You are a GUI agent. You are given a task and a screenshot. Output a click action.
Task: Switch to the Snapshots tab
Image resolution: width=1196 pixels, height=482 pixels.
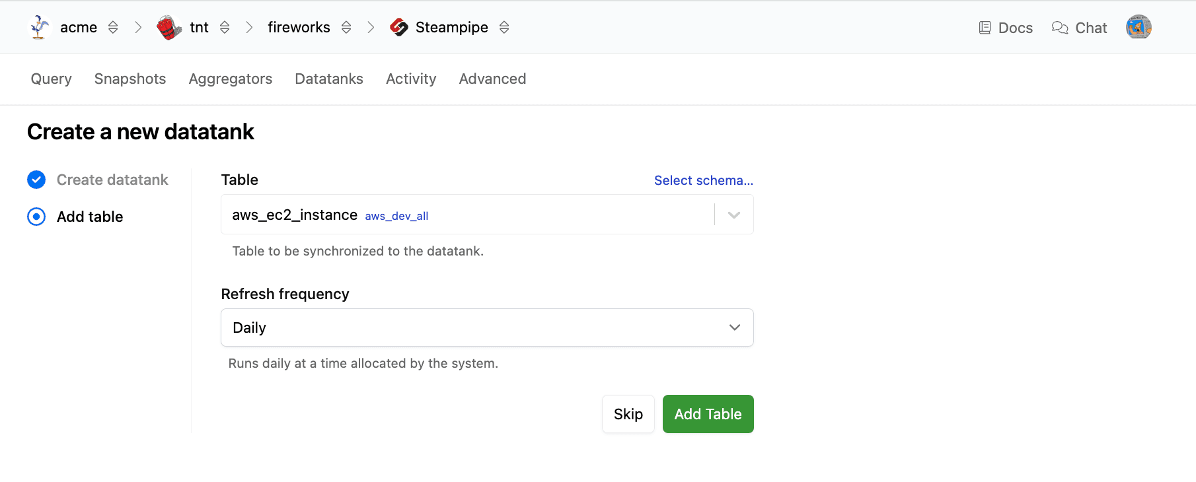coord(130,79)
